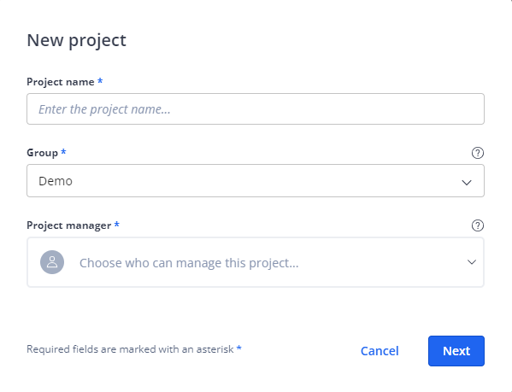
Task: Open the Group selector showing Demo
Action: pos(256,181)
